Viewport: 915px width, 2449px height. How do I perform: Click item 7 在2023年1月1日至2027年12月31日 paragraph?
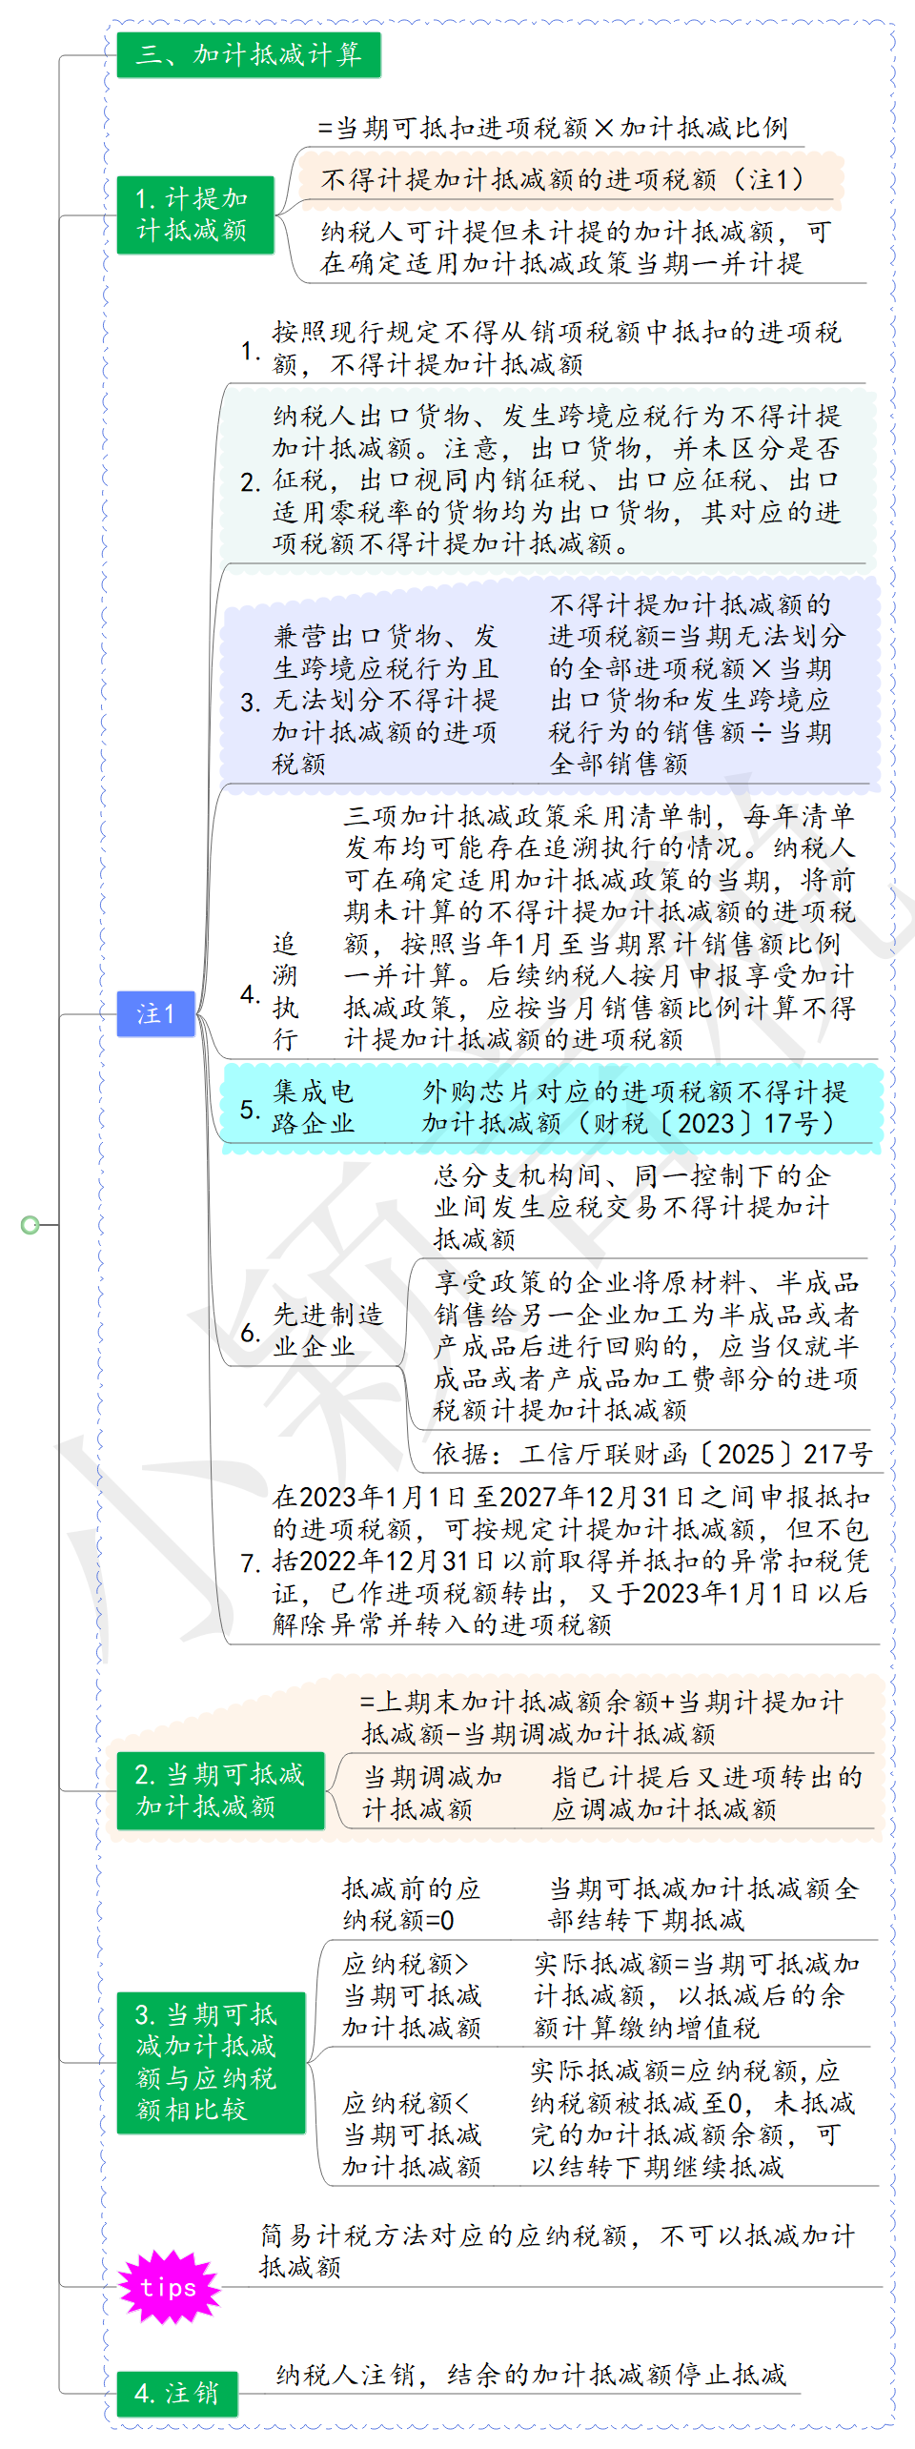571,1561
